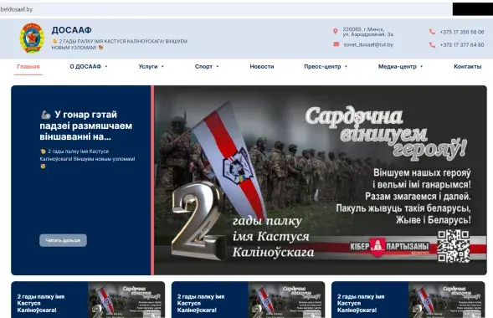Click phone icon beside +375 17 377 64 80

point(432,44)
